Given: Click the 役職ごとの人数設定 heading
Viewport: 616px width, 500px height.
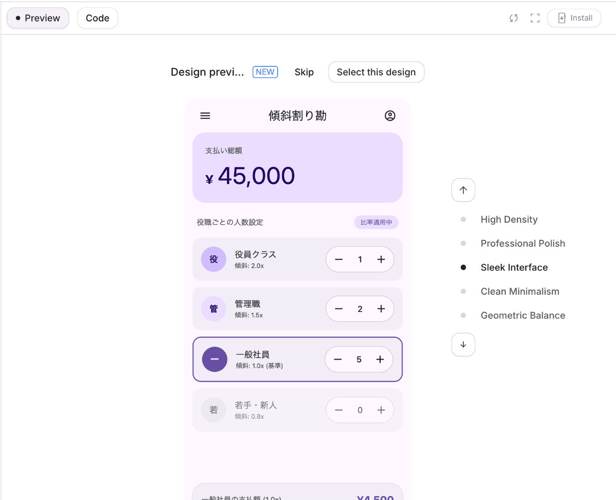Looking at the screenshot, I should click(230, 222).
